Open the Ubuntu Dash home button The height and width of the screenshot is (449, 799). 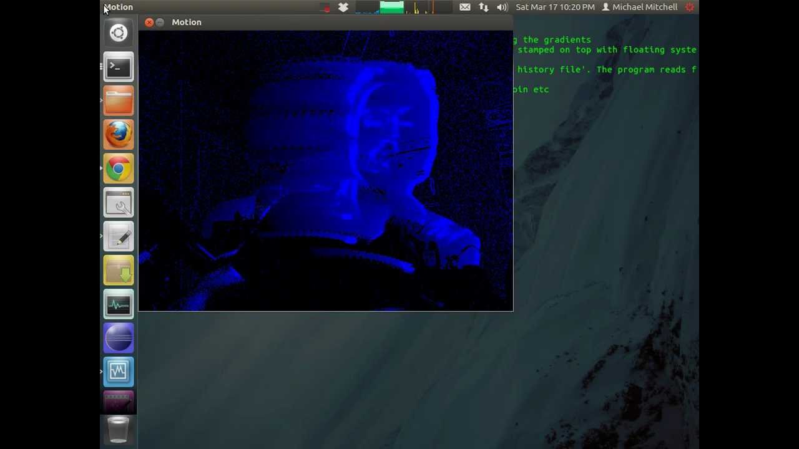pos(119,32)
